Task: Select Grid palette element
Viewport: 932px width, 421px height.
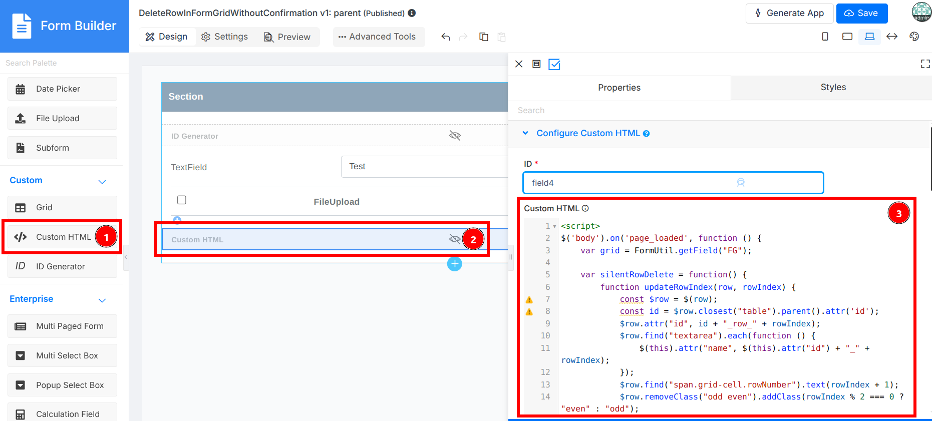Action: click(x=62, y=207)
